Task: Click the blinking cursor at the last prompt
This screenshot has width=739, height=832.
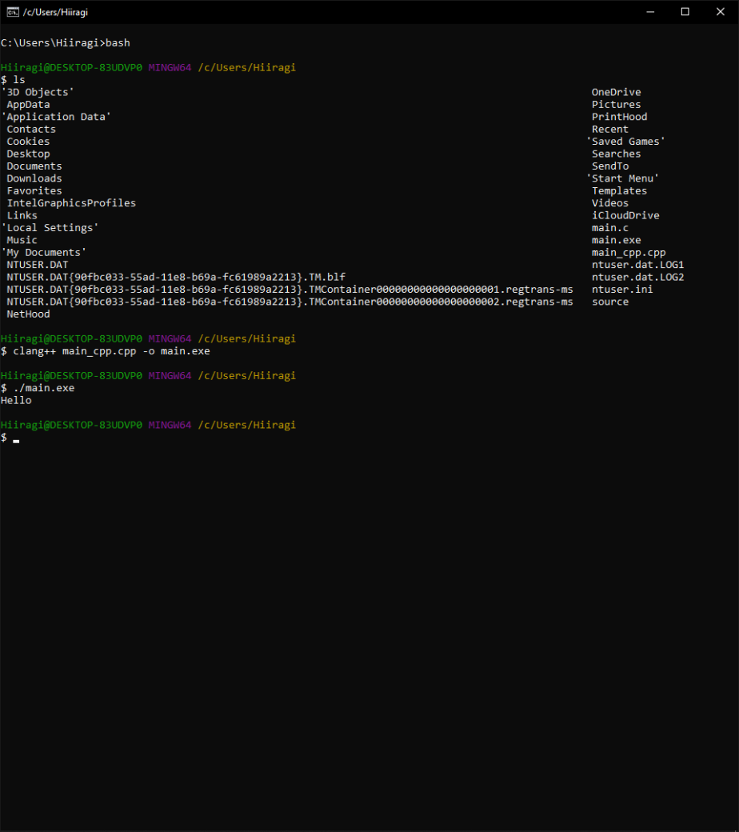Action: click(x=16, y=438)
